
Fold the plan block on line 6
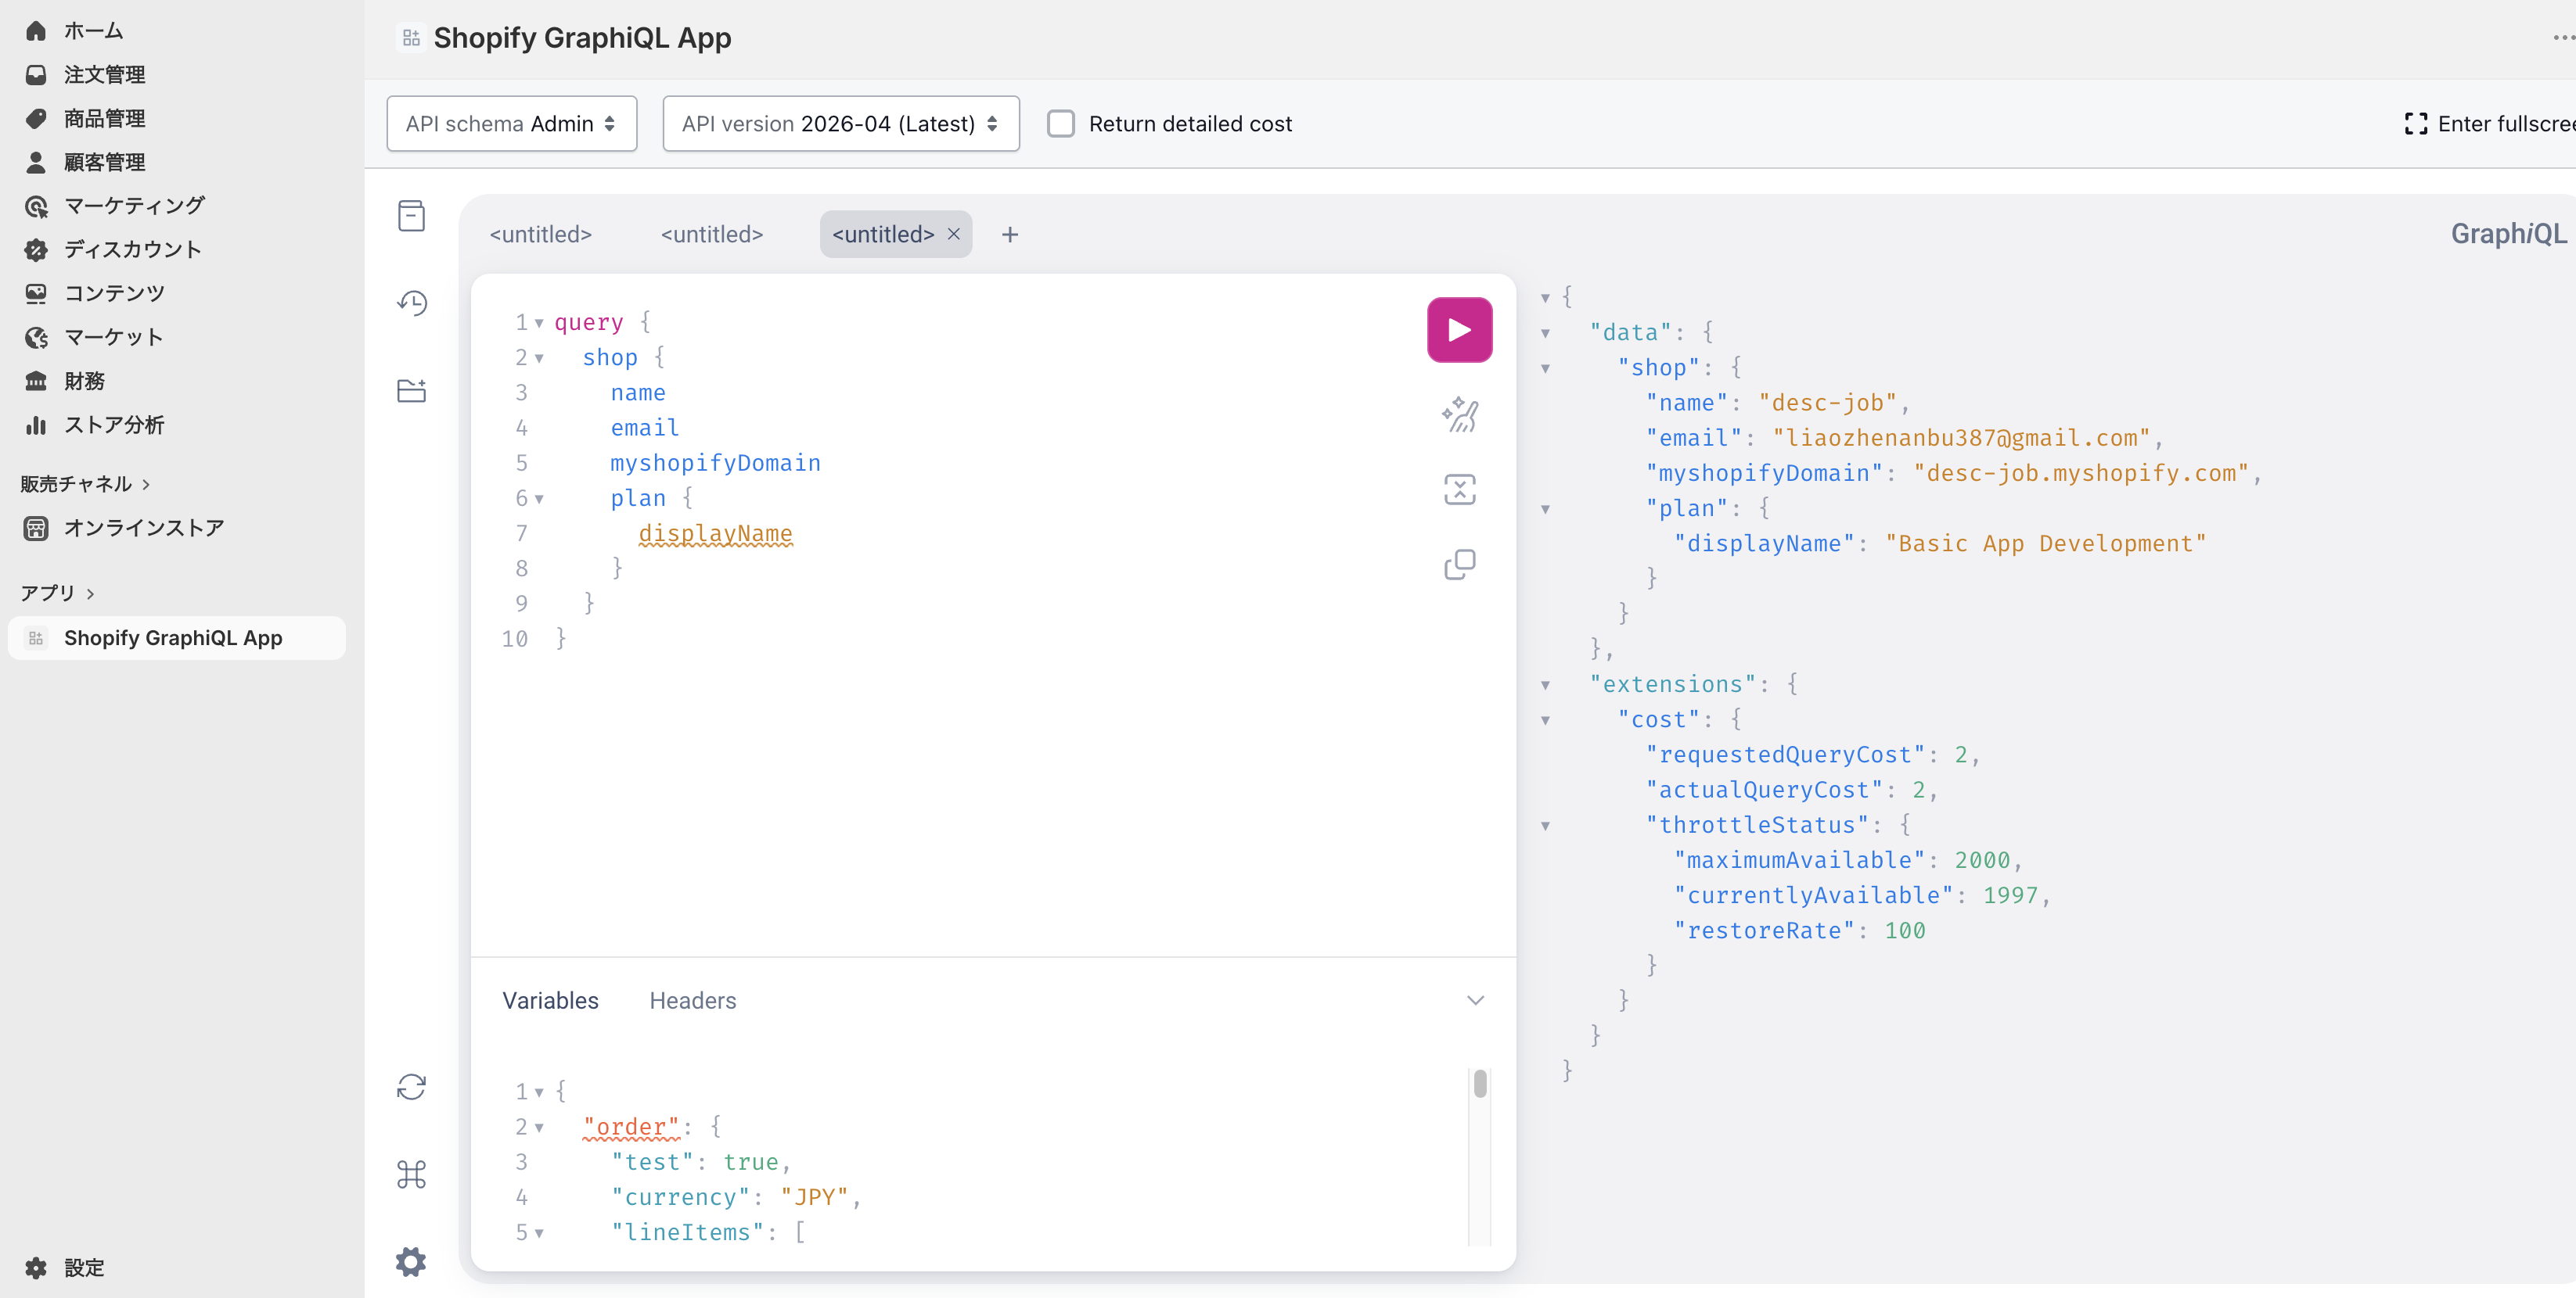pos(539,499)
